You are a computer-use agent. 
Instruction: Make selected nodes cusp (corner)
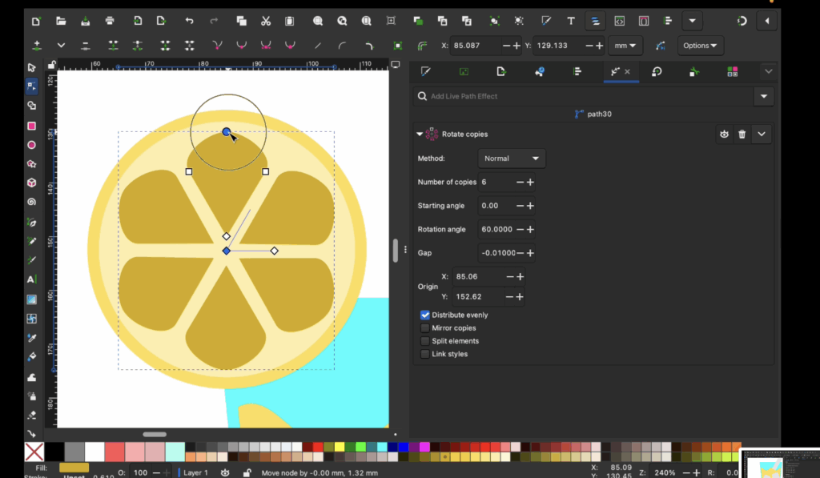[x=217, y=46]
